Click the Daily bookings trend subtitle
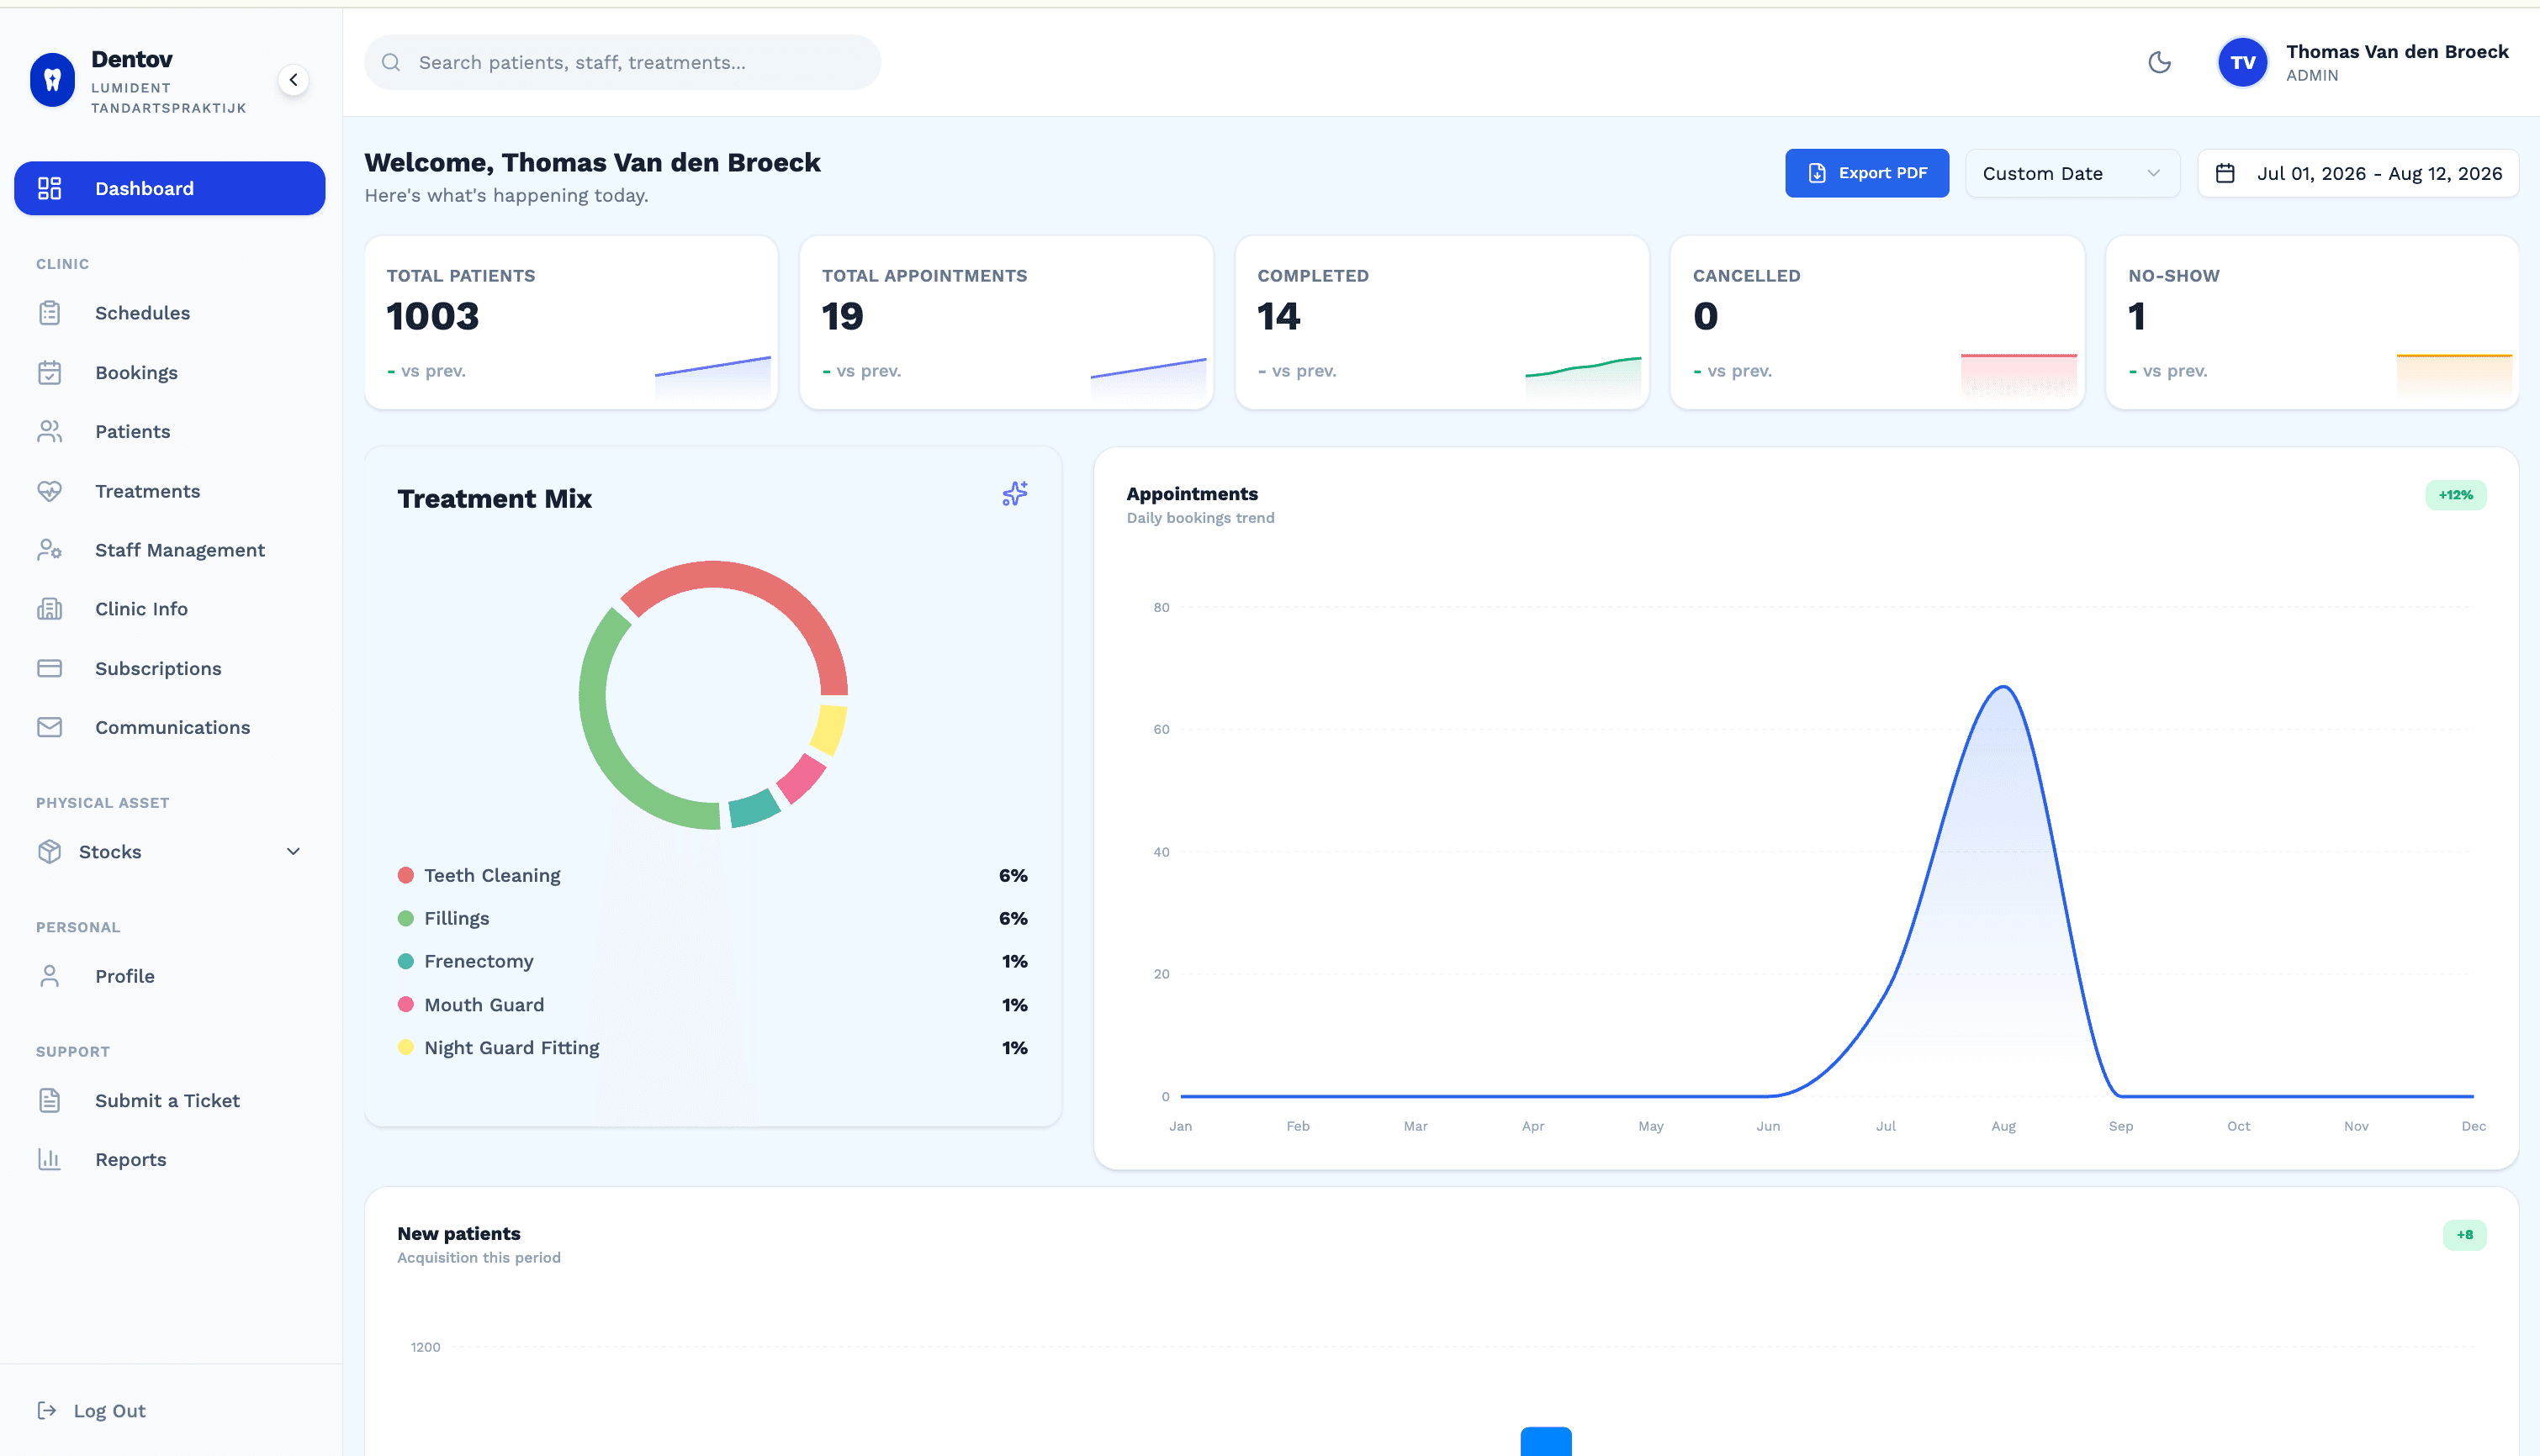This screenshot has width=2540, height=1456. click(1199, 518)
